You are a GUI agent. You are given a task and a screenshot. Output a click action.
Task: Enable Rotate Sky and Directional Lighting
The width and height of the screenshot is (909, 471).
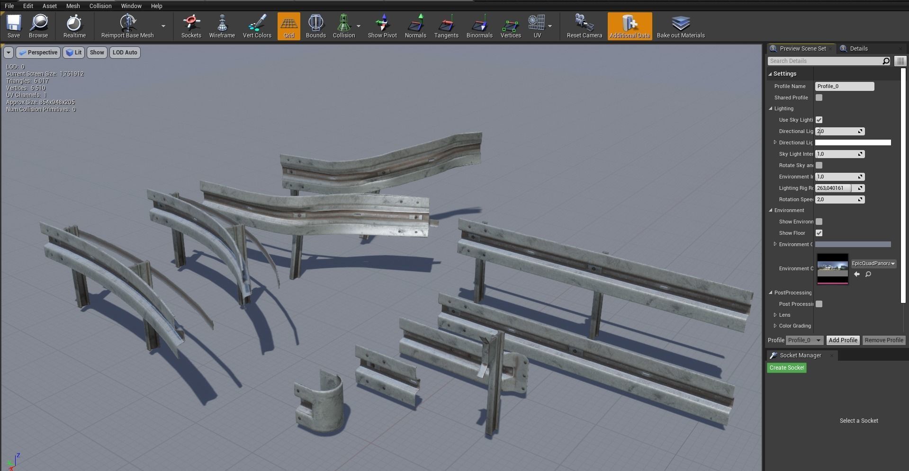[x=819, y=165]
